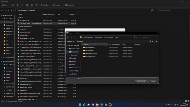Open recent locations chevron in Explorer navigation

(9, 10)
